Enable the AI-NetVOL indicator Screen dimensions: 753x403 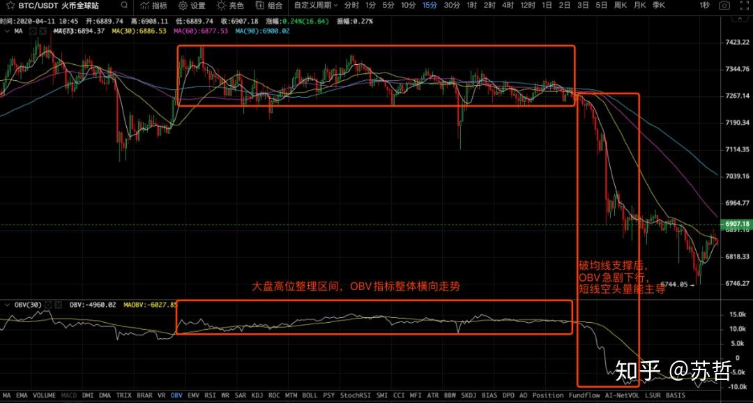point(623,395)
